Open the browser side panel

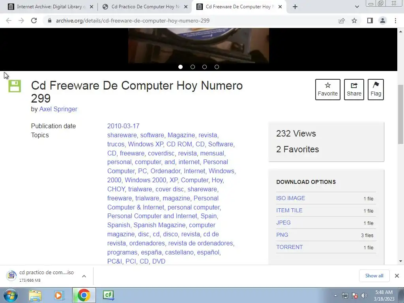point(370,21)
